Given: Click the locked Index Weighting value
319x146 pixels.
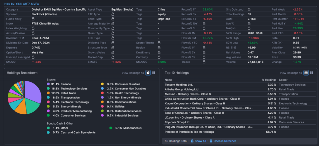Looking at the screenshot, I should 33,28.
